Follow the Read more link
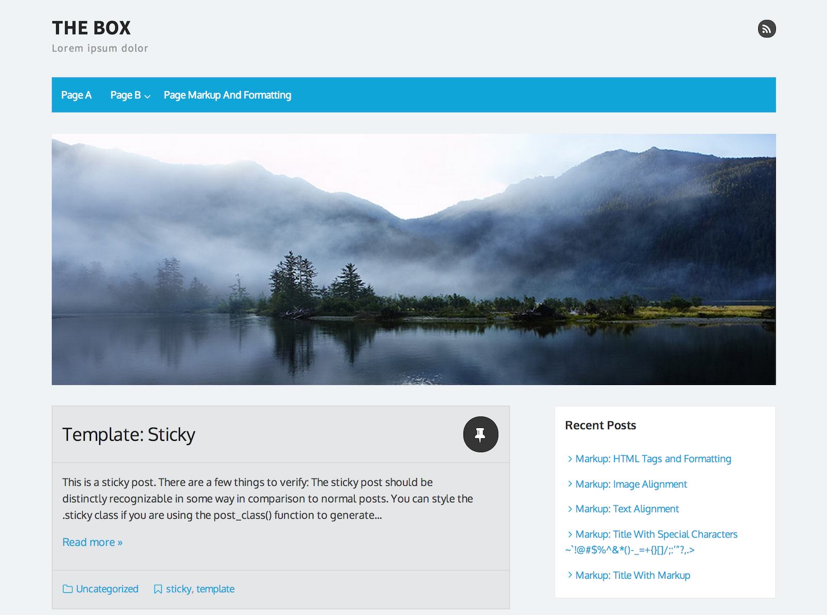This screenshot has height=615, width=827. pos(93,542)
